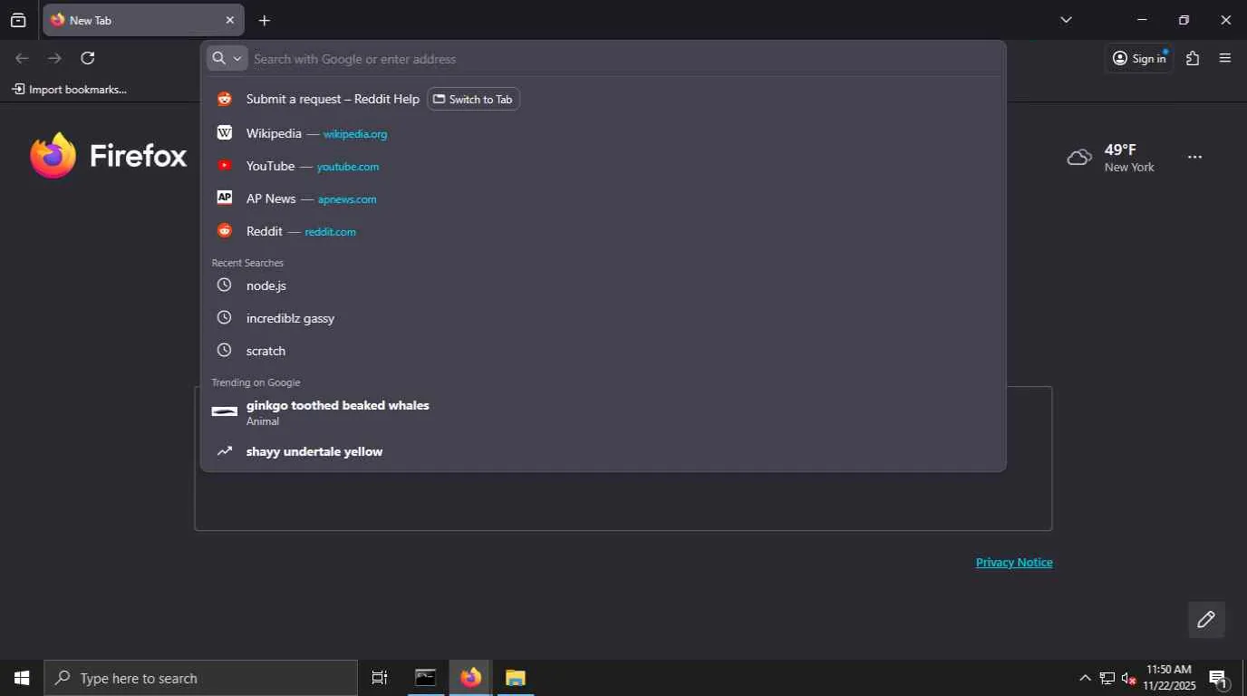Go back one page
Image resolution: width=1247 pixels, height=696 pixels.
(x=23, y=58)
